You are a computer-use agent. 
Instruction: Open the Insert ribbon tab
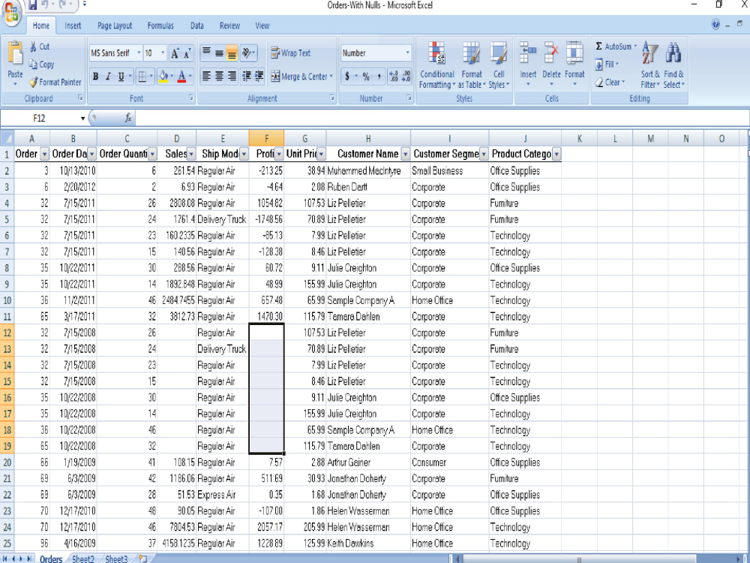point(73,26)
